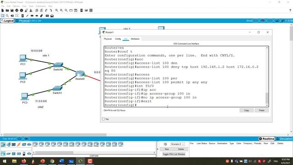Click the Zoom In magnifier icon
The image size is (293, 165).
(57, 11)
